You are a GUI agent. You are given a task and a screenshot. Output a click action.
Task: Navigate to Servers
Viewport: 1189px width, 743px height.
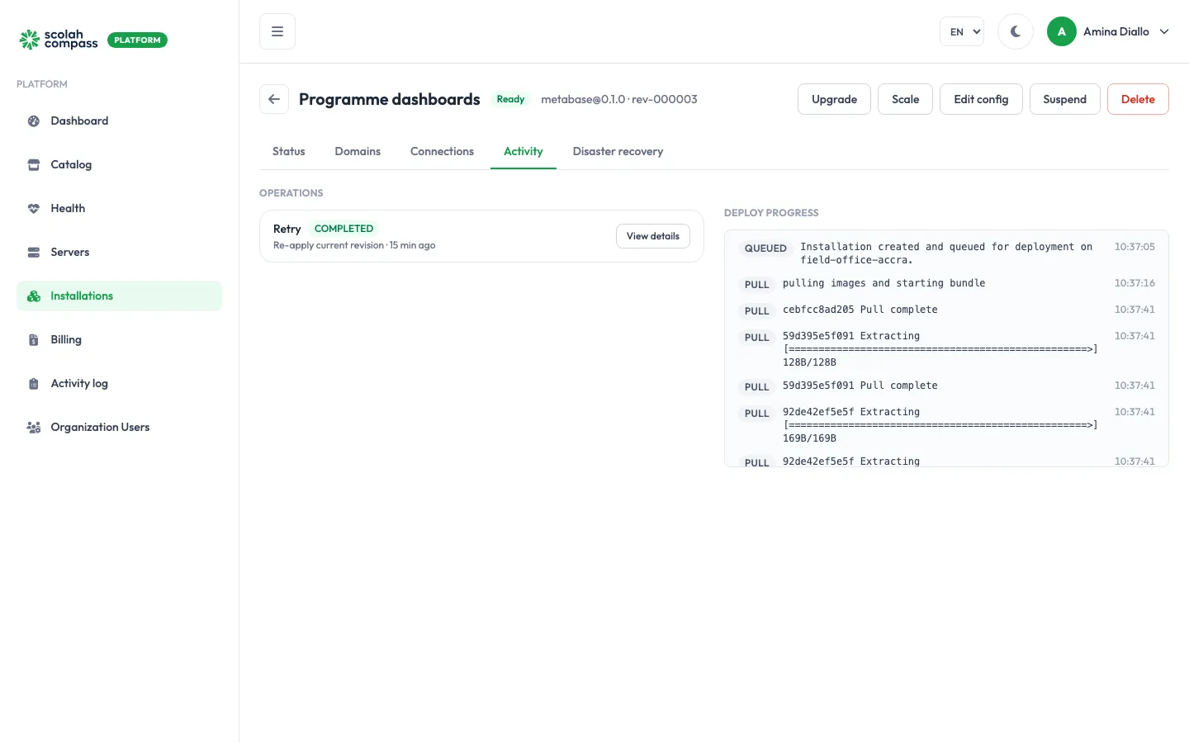pos(119,253)
